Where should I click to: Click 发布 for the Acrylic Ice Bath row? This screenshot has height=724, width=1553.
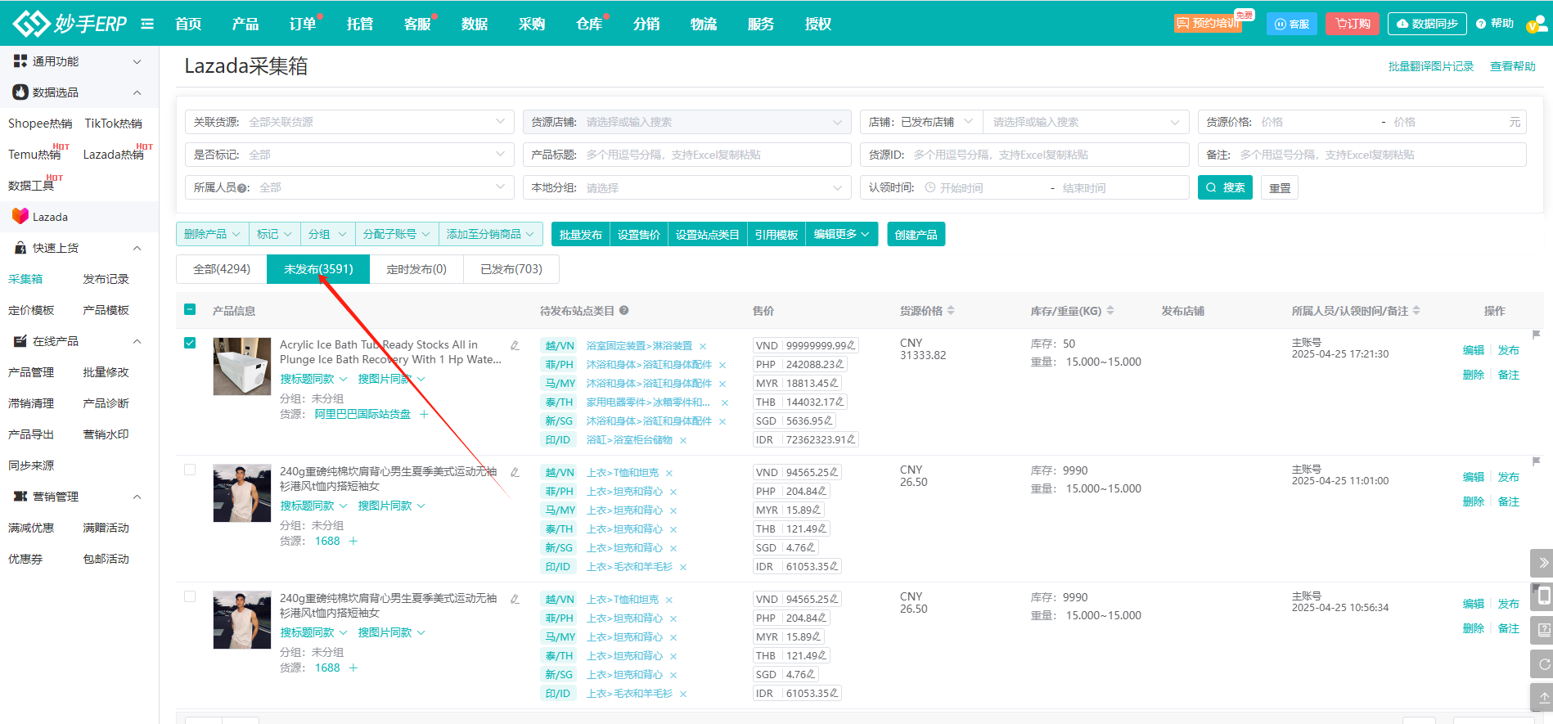pos(1508,350)
